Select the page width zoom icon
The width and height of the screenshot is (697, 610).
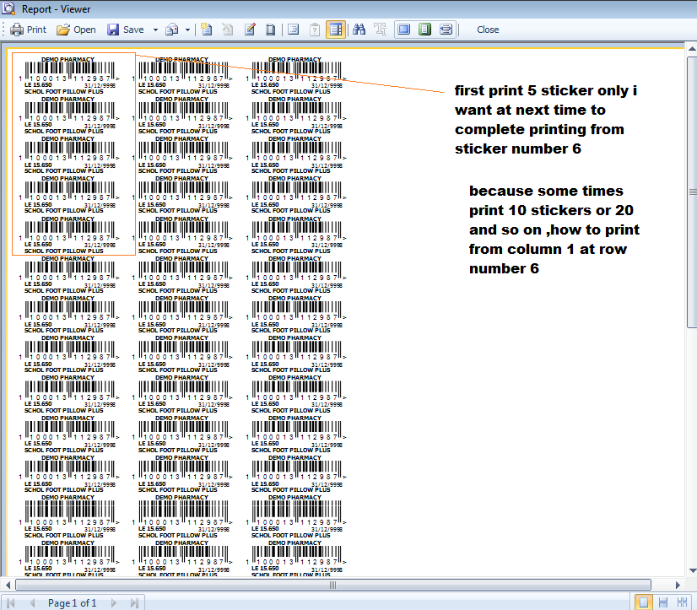coord(446,30)
